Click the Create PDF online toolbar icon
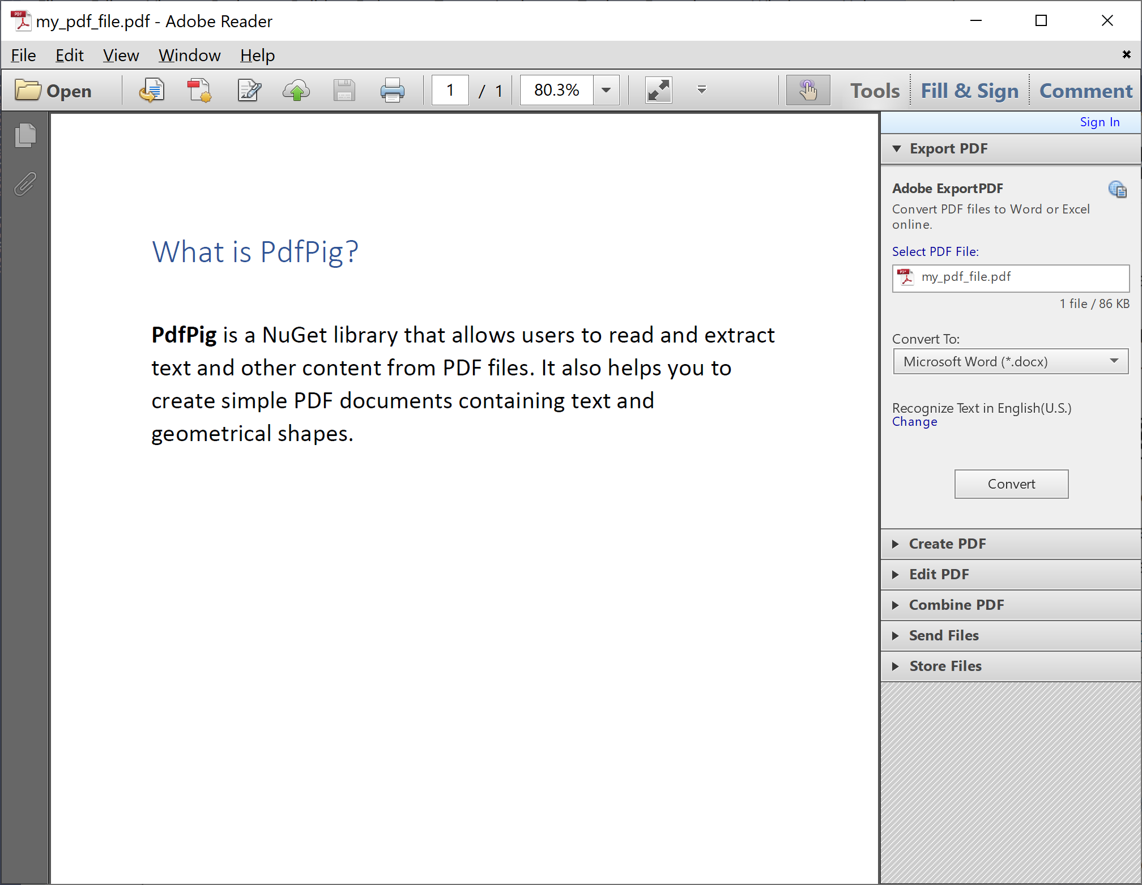 pyautogui.click(x=199, y=91)
